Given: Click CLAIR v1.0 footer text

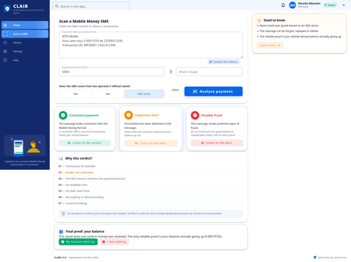Looking at the screenshot, I should pos(60,257).
